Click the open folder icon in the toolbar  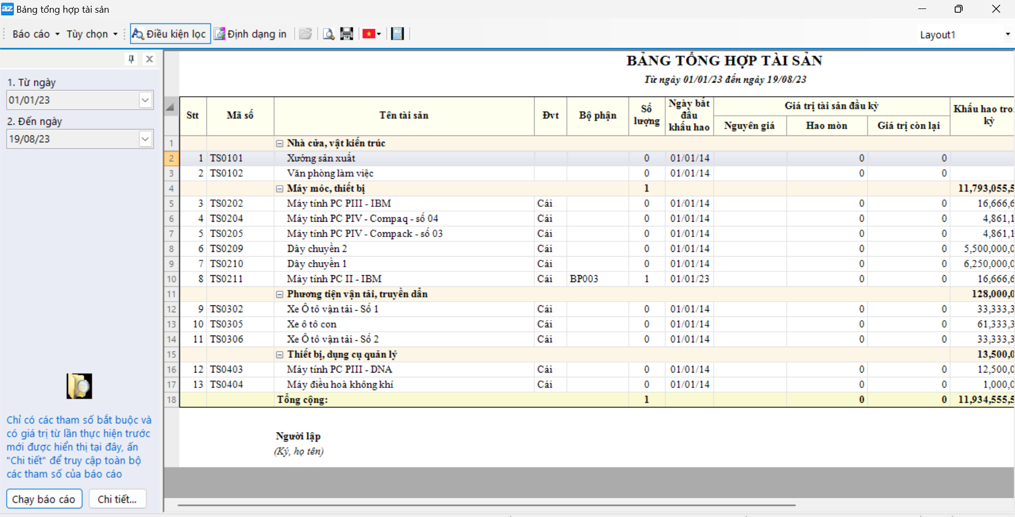tap(305, 34)
